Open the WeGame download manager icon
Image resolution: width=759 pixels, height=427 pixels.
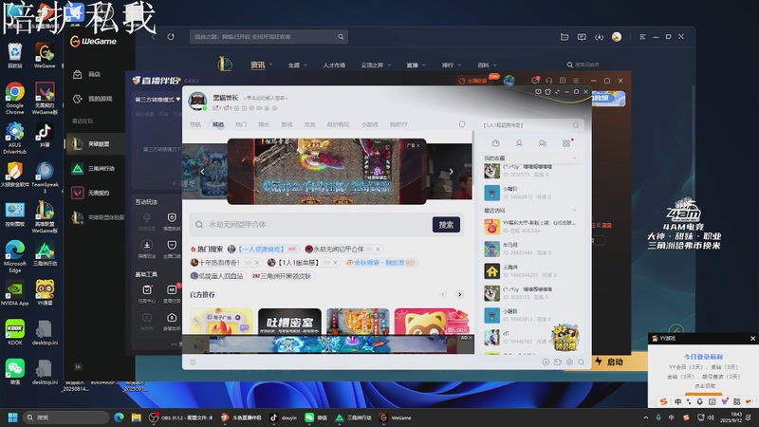tap(599, 37)
